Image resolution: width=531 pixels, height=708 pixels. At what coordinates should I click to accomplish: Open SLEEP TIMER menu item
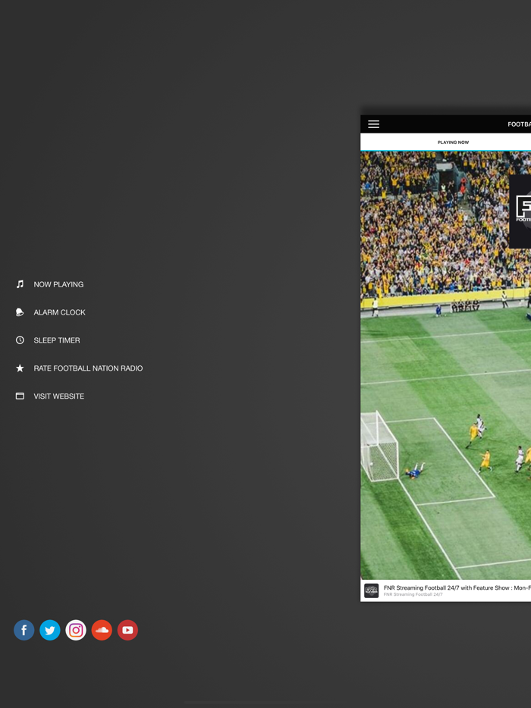[x=57, y=340]
